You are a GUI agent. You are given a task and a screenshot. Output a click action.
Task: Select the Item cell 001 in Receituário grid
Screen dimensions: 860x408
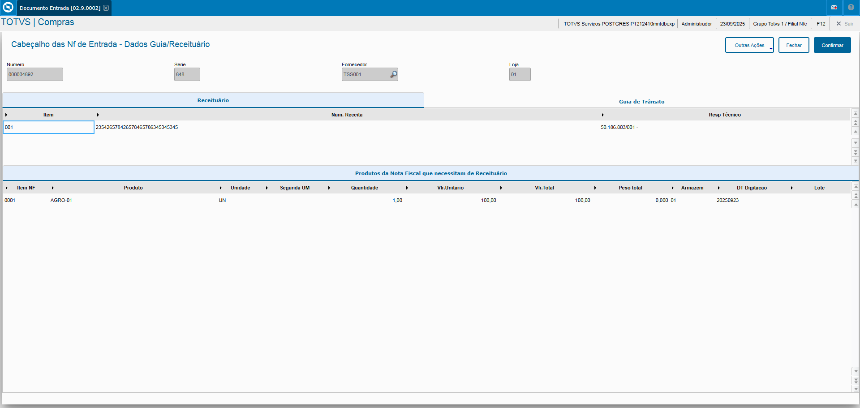(48, 127)
